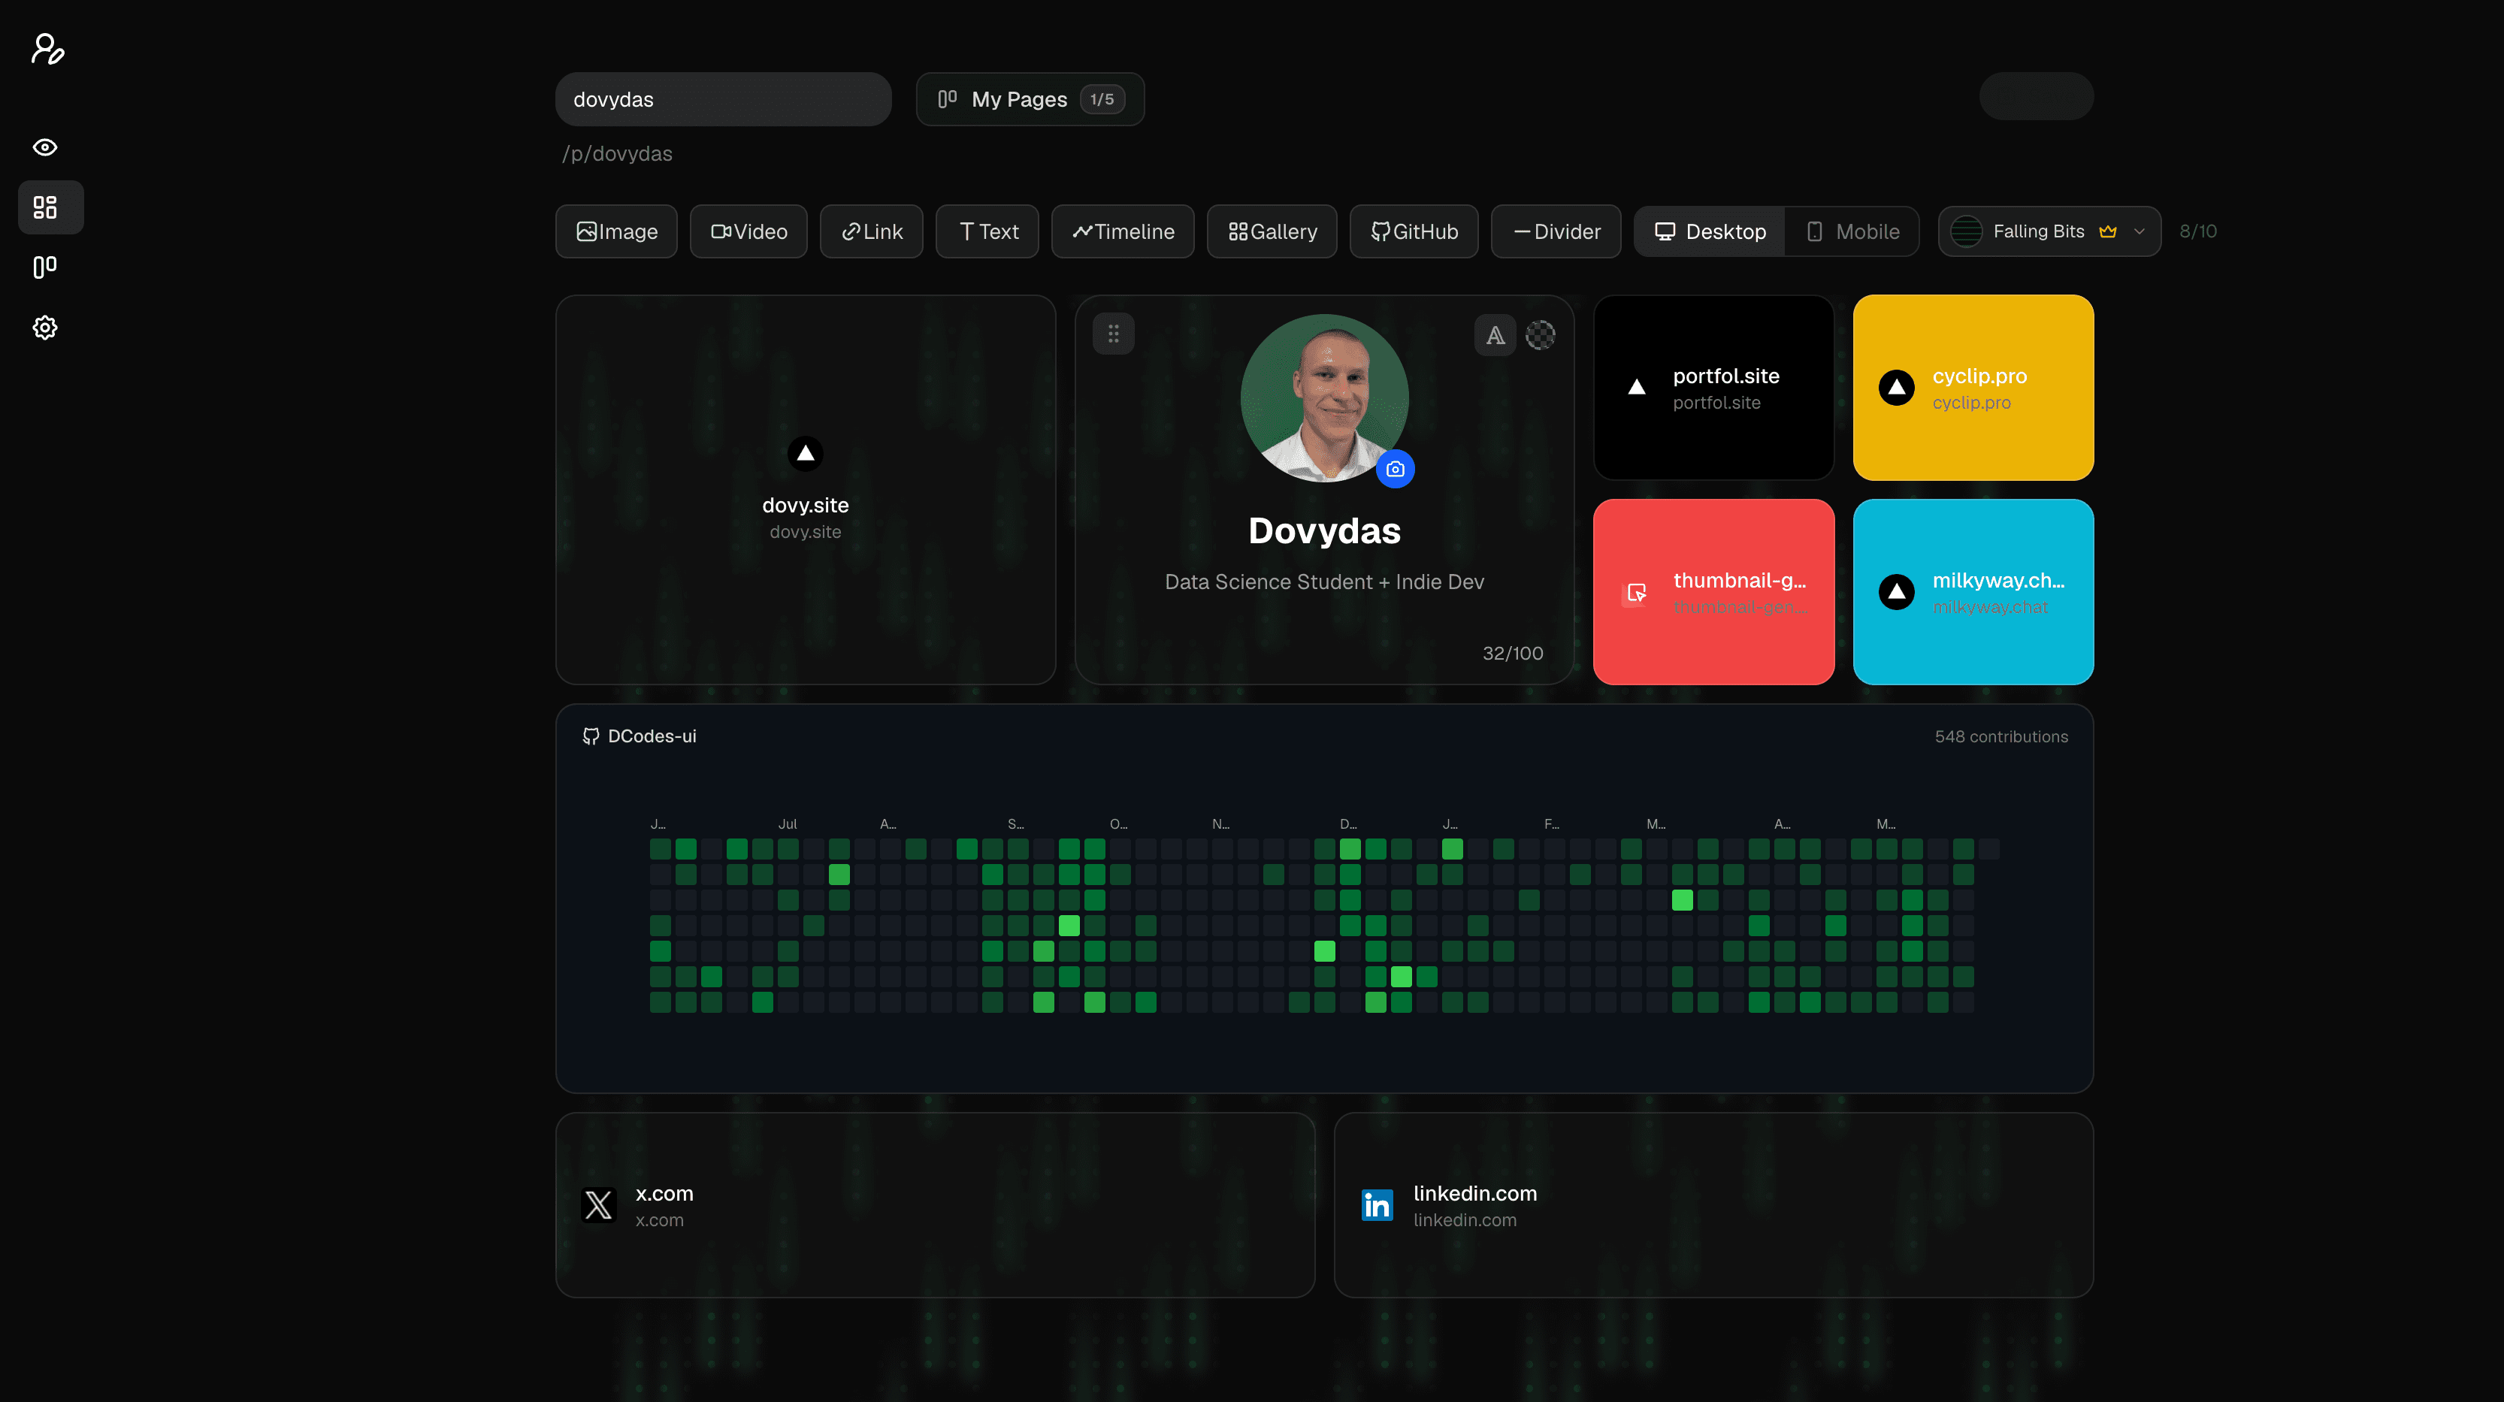Select the yellow cyclip.pro card
Viewport: 2504px width, 1402px height.
[x=1973, y=388]
